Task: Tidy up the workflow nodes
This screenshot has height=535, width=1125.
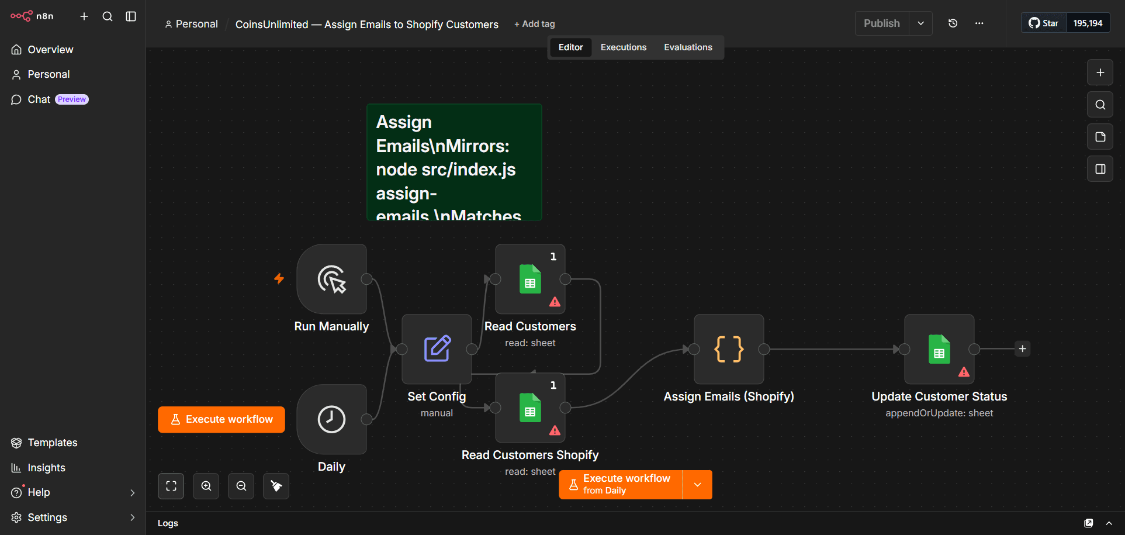Action: click(x=276, y=486)
